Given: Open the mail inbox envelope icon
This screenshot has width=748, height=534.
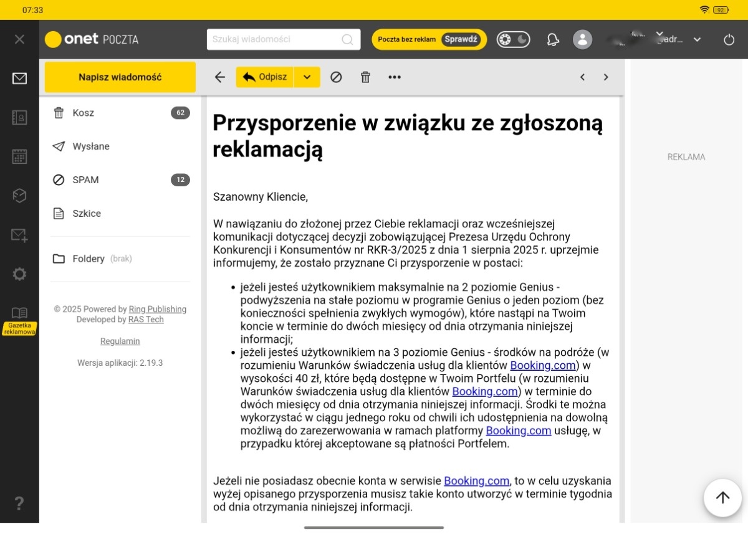Looking at the screenshot, I should pyautogui.click(x=19, y=79).
